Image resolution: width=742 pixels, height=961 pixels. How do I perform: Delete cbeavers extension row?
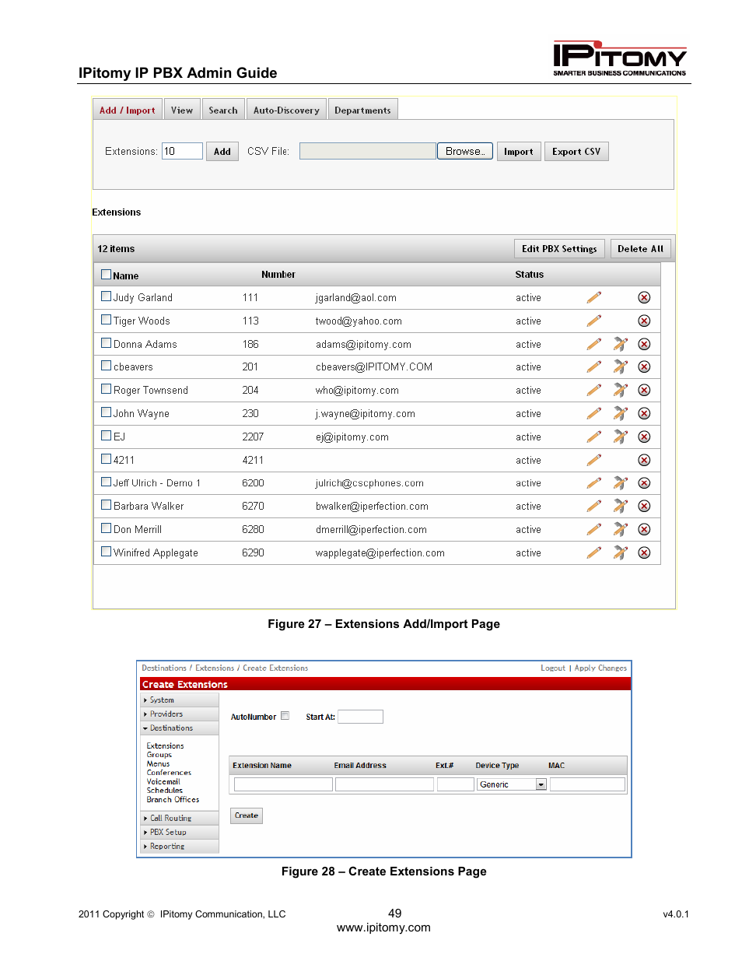click(x=644, y=367)
